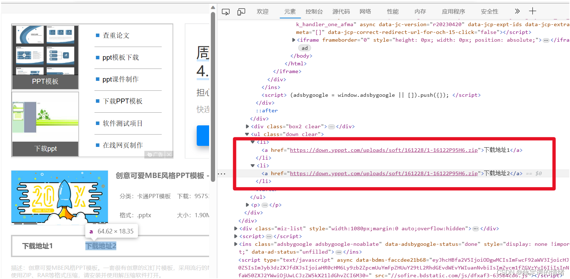This screenshot has width=570, height=279.
Task: Click the page vertical scrollbar thumb
Action: (213, 96)
